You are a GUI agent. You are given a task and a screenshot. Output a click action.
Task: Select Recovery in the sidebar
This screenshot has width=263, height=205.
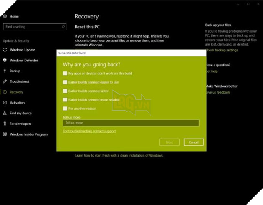(16, 92)
